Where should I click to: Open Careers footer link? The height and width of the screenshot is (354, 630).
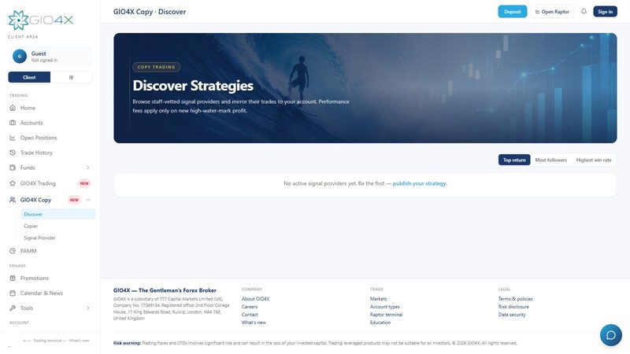(x=250, y=307)
